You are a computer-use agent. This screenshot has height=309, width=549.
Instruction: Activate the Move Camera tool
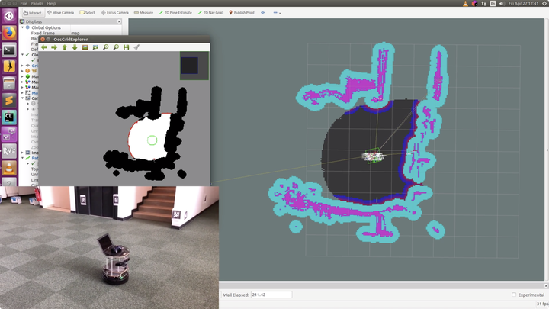pyautogui.click(x=61, y=12)
